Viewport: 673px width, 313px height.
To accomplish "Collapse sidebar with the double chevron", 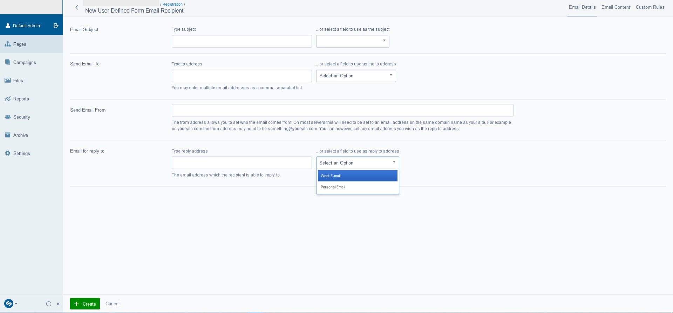I will click(x=58, y=304).
